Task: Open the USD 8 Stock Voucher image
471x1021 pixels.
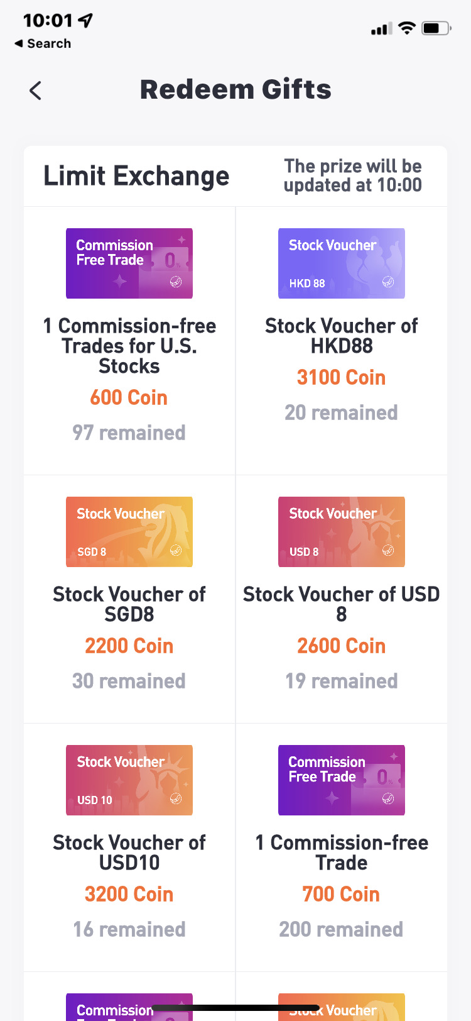Action: click(x=342, y=532)
